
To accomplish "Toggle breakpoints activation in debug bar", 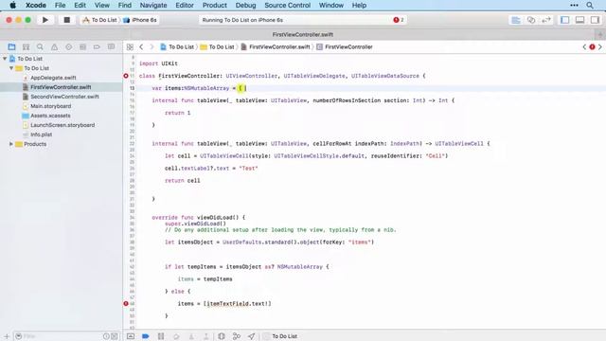I will (146, 336).
